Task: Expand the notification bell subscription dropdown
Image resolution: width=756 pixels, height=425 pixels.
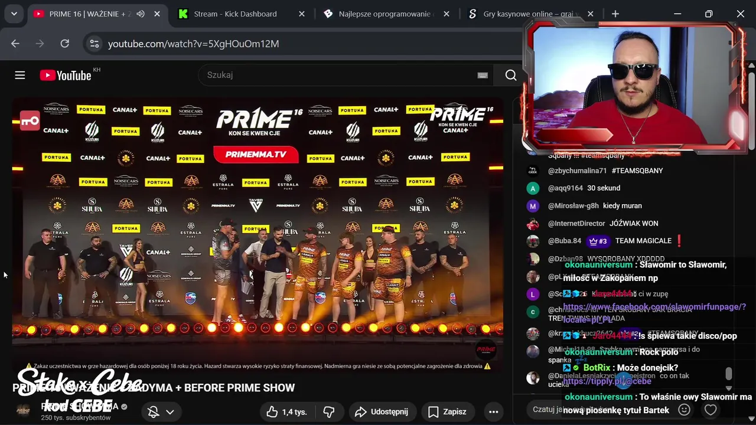Action: point(161,412)
